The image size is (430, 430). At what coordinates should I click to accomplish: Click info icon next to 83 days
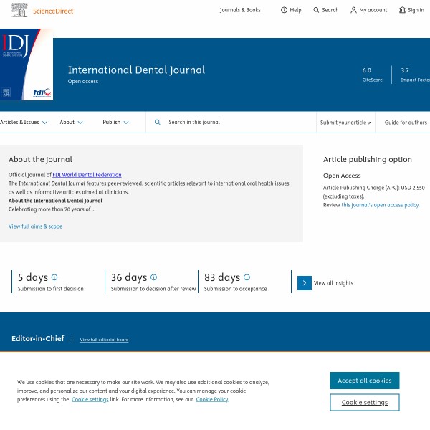point(247,277)
